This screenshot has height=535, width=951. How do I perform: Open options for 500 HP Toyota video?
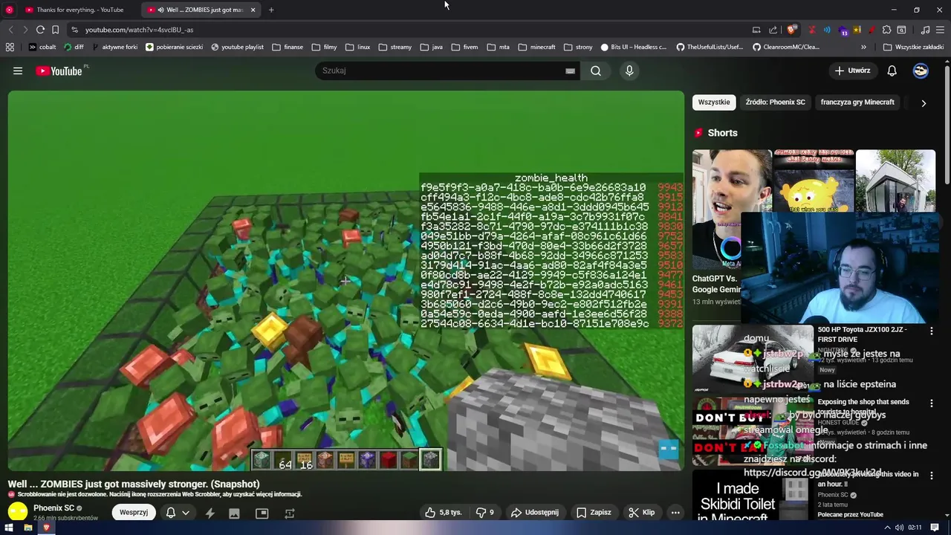pos(932,331)
